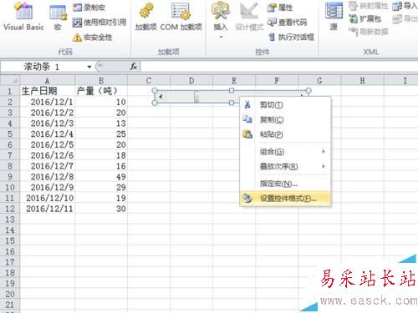
Task: Click Expansion Packs (扩展包)
Action: point(365,18)
